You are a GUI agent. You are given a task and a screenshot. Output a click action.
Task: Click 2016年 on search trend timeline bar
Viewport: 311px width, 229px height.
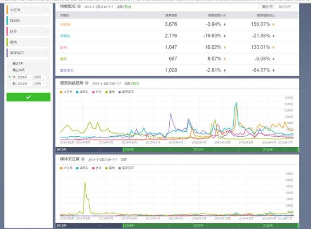[x=268, y=149]
